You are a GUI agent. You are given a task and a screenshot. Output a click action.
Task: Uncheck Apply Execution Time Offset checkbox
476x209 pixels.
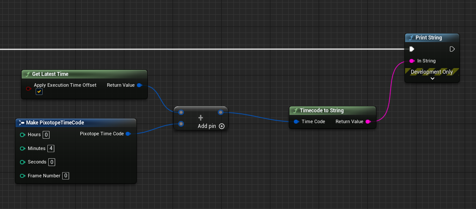39,92
